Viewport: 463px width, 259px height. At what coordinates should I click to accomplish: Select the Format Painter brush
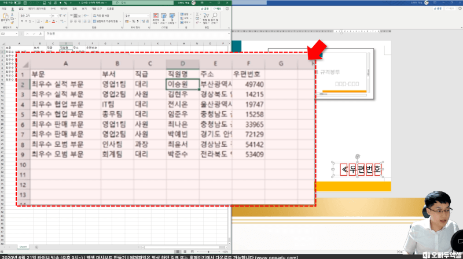tap(12, 23)
